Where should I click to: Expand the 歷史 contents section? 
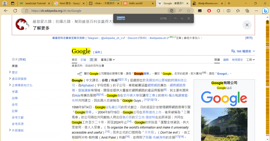pyautogui.click(x=10, y=72)
